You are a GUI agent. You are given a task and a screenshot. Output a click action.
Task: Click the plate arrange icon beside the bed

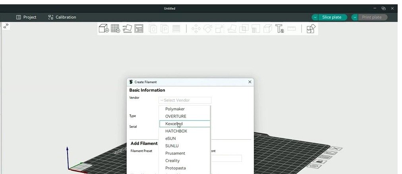[x=326, y=157]
